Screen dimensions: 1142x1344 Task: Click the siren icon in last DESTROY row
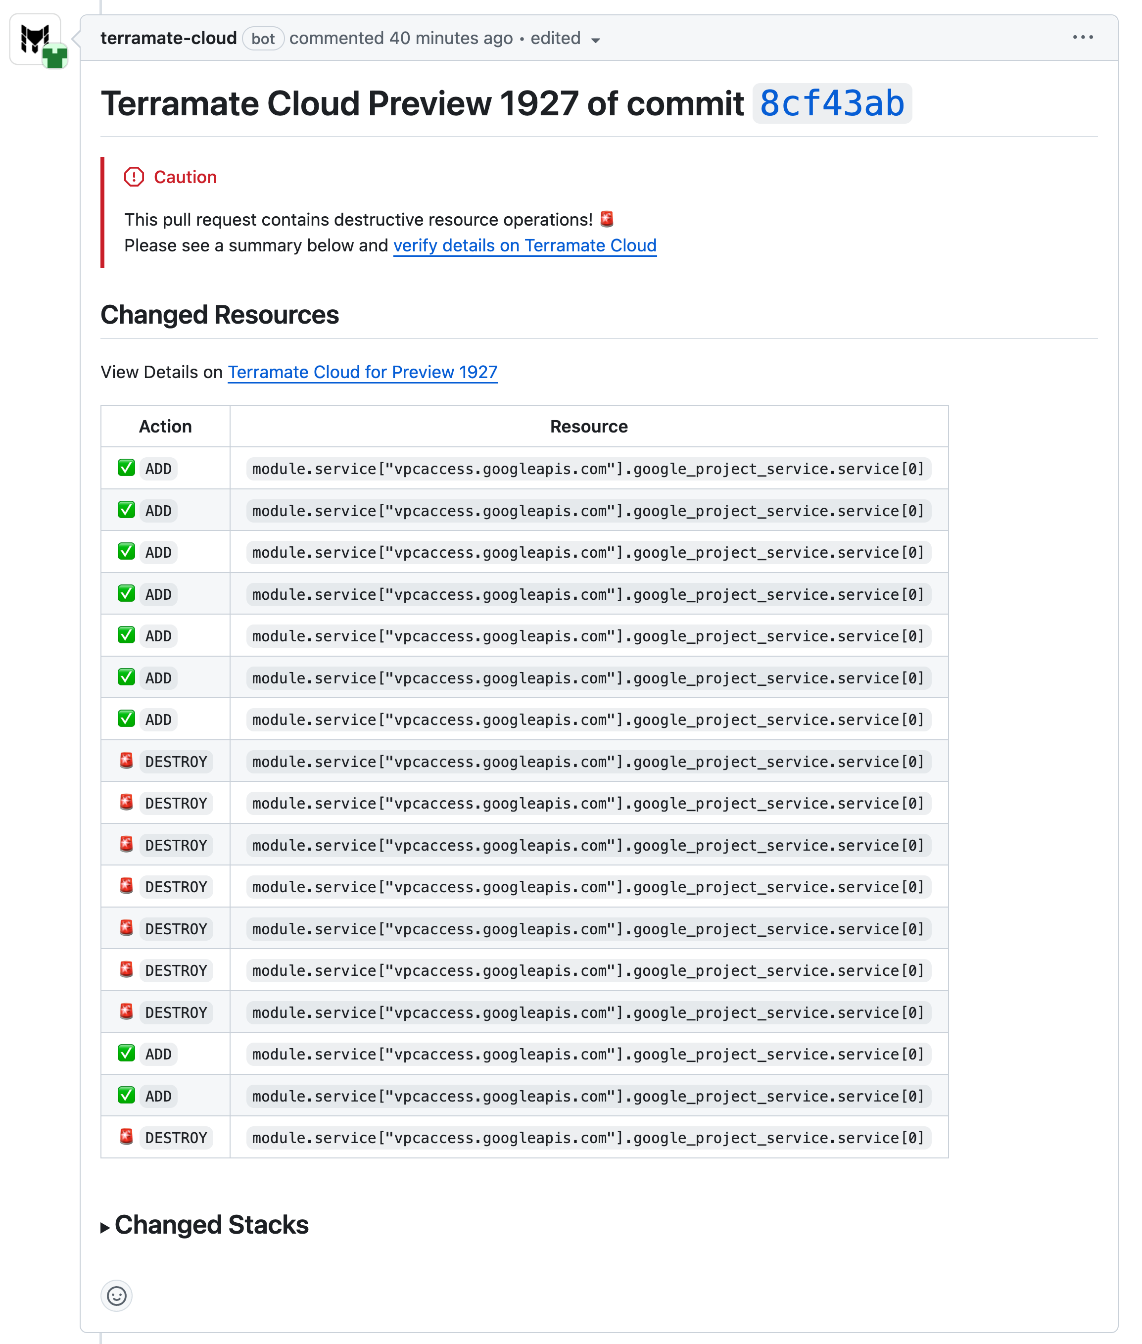126,1137
